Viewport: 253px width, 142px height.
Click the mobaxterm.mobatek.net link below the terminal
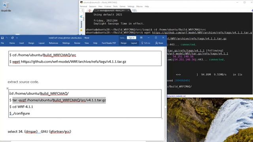click(176, 96)
